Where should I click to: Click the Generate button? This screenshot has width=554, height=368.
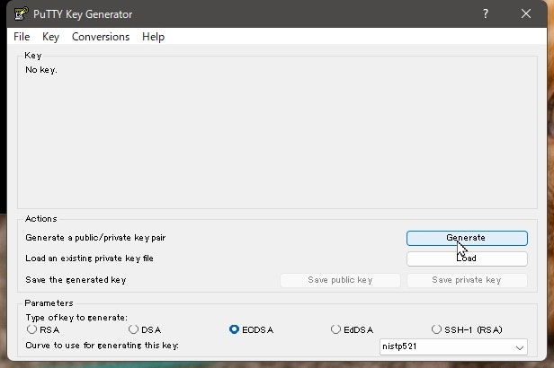(x=467, y=238)
